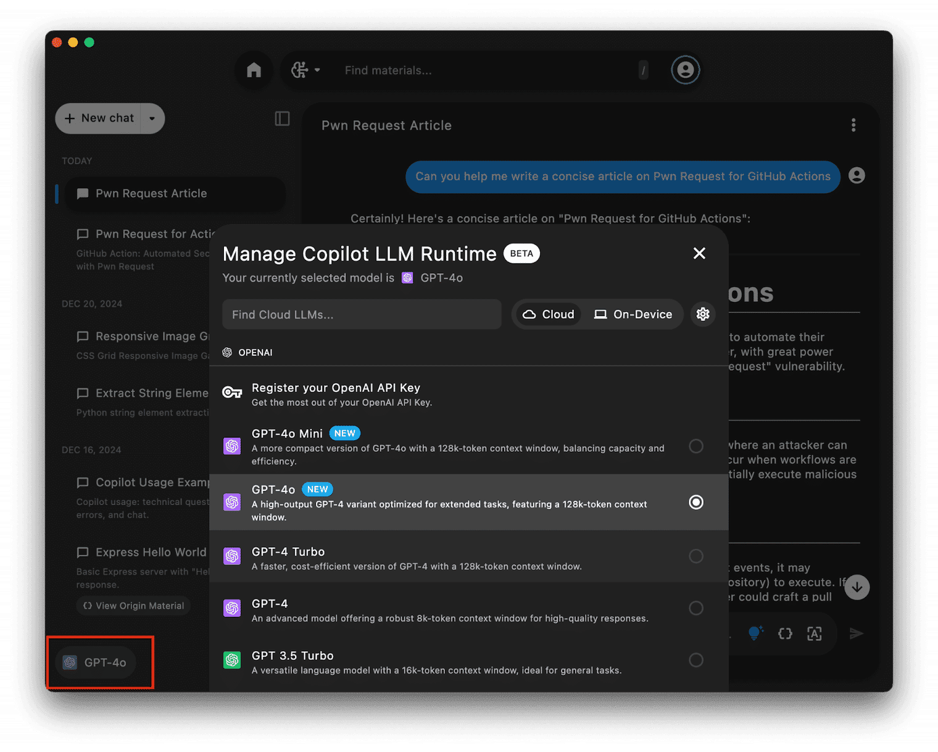Click the green GPT 3.5 Turbo icon
Viewport: 938px width, 752px height.
(232, 660)
